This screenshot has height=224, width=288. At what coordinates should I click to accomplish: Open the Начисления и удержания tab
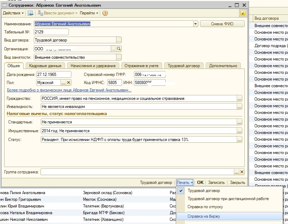(93, 66)
